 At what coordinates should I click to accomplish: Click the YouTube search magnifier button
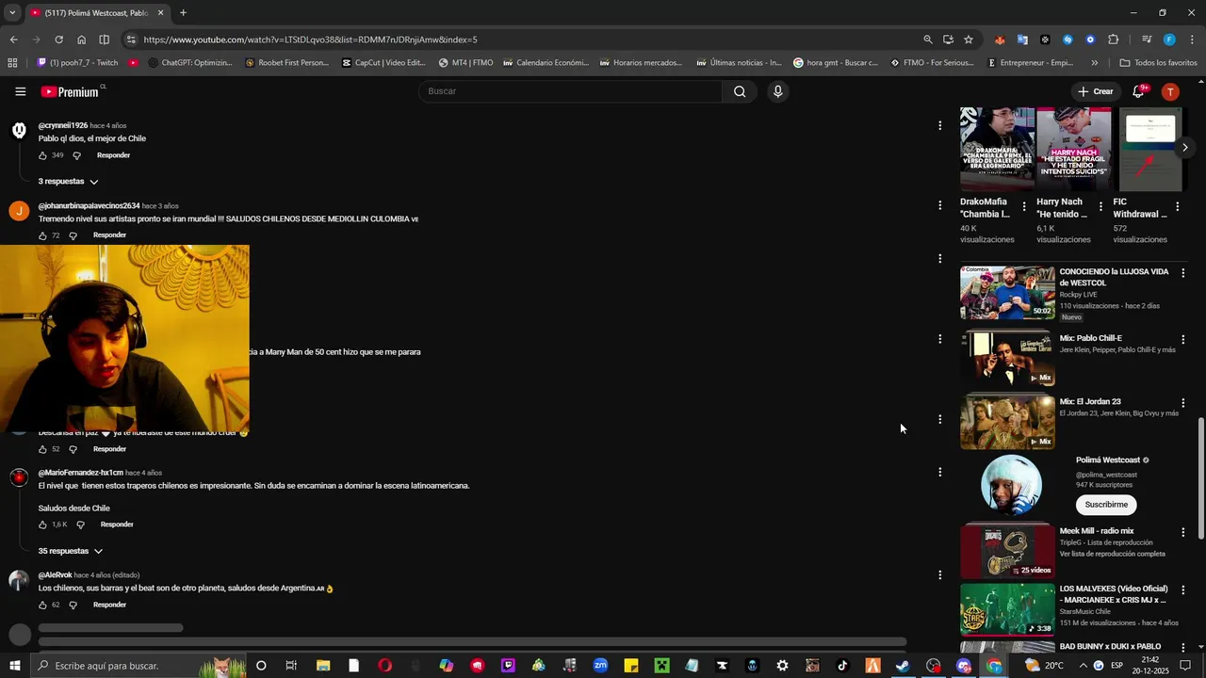click(x=740, y=91)
